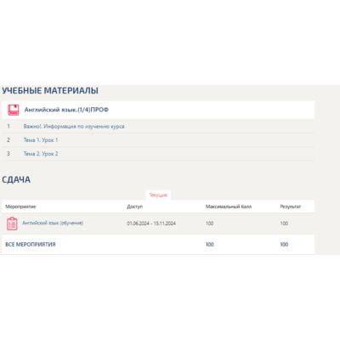The width and height of the screenshot is (340, 340).
Task: Click the Результат column header
Action: (291, 207)
